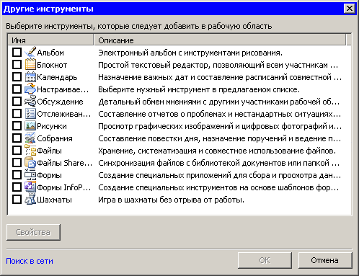This screenshot has height=276, width=359.
Task: Click description 'Хранение, систематизация...'
Action: pyautogui.click(x=217, y=151)
